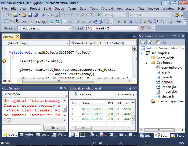Expand the AndroidApk folder node

146,58
